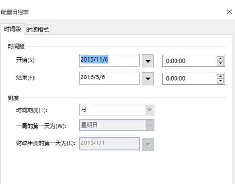The height and width of the screenshot is (184, 235).
Task: Decrease the 结束 time with the down arrow
Action: [221, 81]
